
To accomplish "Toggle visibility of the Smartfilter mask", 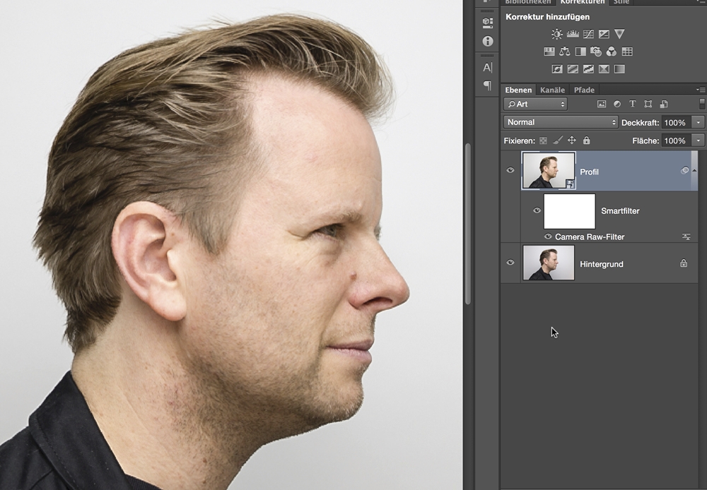I will coord(537,210).
